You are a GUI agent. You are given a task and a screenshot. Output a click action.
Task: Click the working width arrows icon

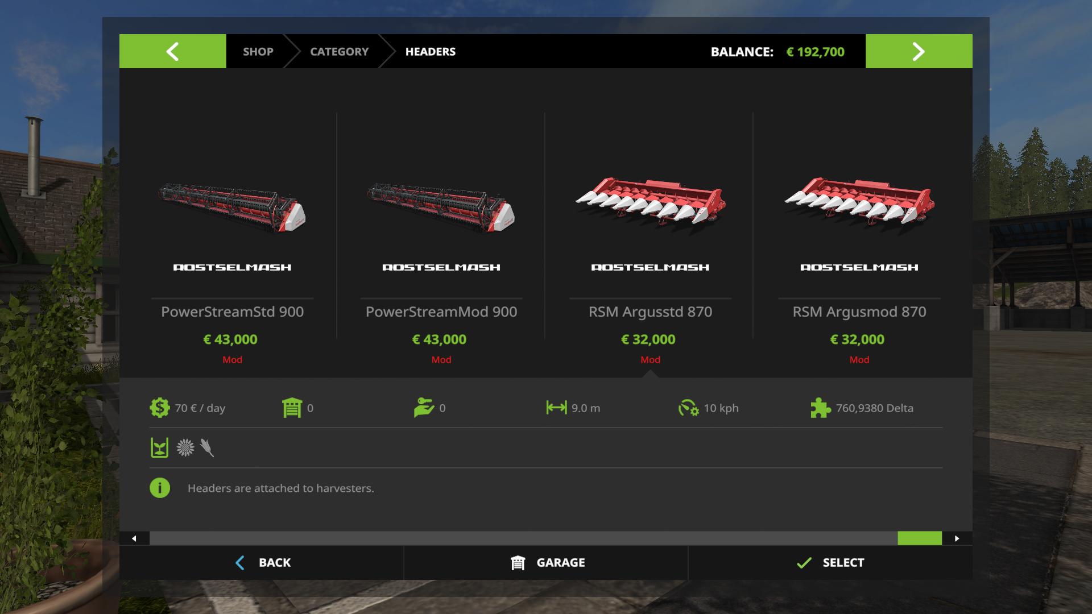coord(556,408)
